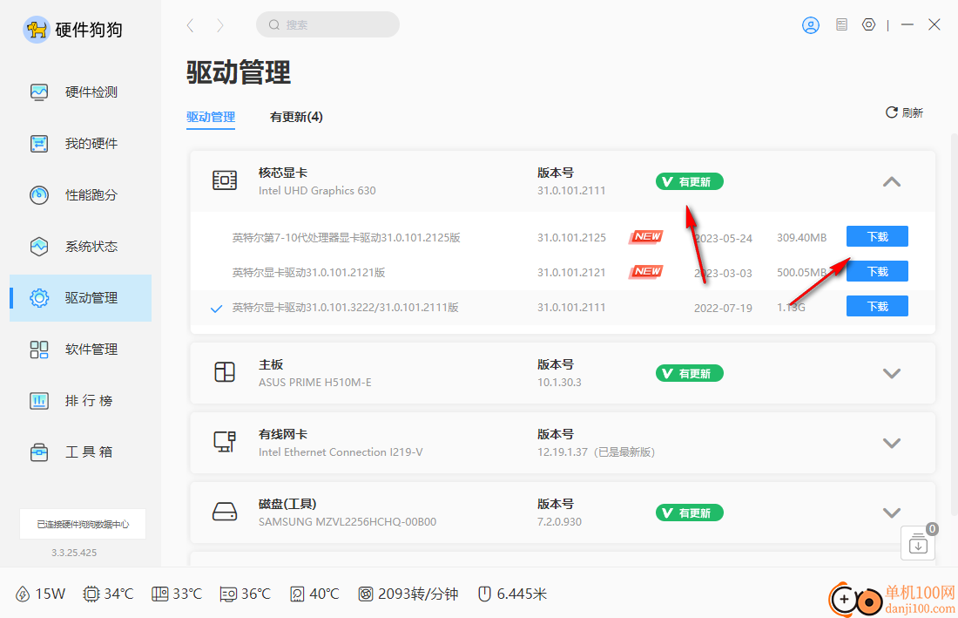The image size is (958, 618).
Task: Click the 硬件狗狗 dog logo icon
Action: (x=36, y=29)
